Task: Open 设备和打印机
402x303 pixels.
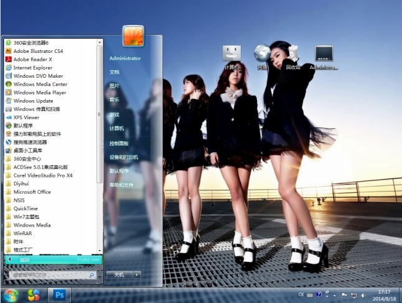Action: tap(124, 157)
